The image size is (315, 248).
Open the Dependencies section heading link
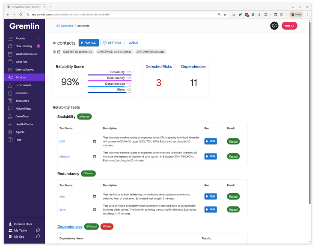coord(70,227)
